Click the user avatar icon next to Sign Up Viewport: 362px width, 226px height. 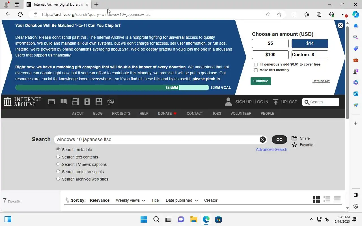(228, 102)
